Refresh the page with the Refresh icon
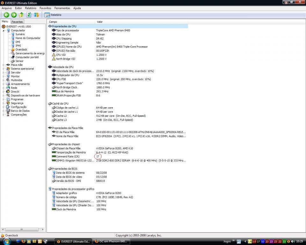This screenshot has height=245, width=306. [29, 15]
